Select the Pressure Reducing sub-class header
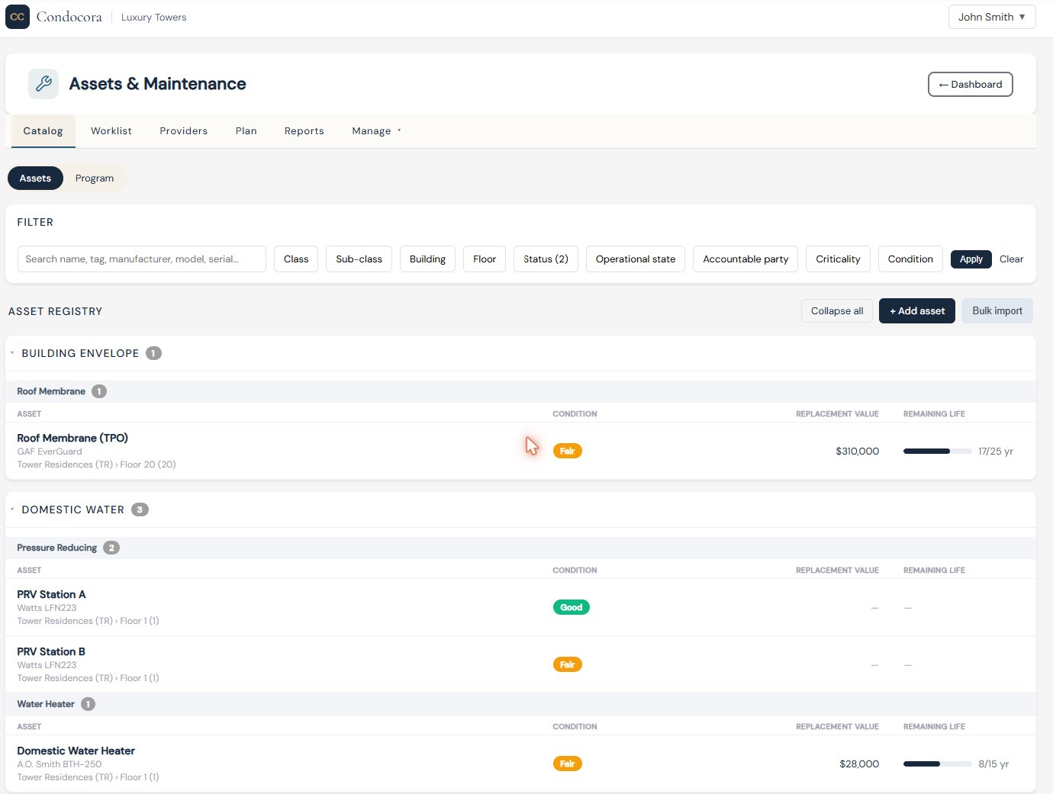 pyautogui.click(x=520, y=548)
